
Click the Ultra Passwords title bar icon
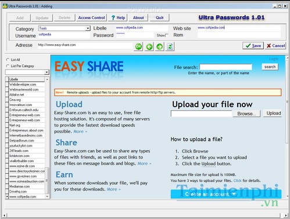5,6
